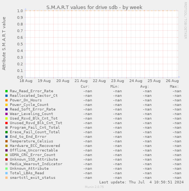
Task: Click the 22 Aug x-axis label
Action: point(99,81)
